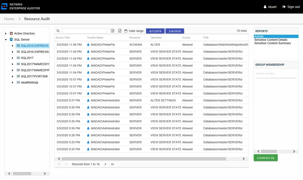Viewport: 303px width, 180px height.
Task: Click user icon in 11:06 PM PinkiePie row
Action: point(88,44)
